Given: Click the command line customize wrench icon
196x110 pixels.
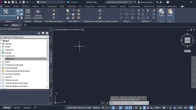Looking at the screenshot, I should 107,103.
